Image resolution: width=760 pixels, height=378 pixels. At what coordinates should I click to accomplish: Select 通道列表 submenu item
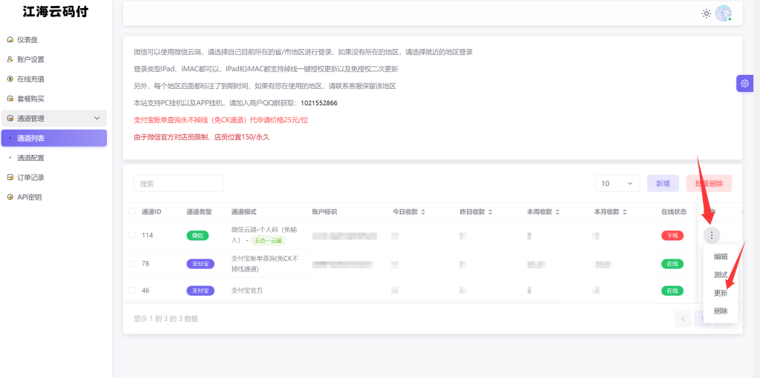(x=53, y=138)
